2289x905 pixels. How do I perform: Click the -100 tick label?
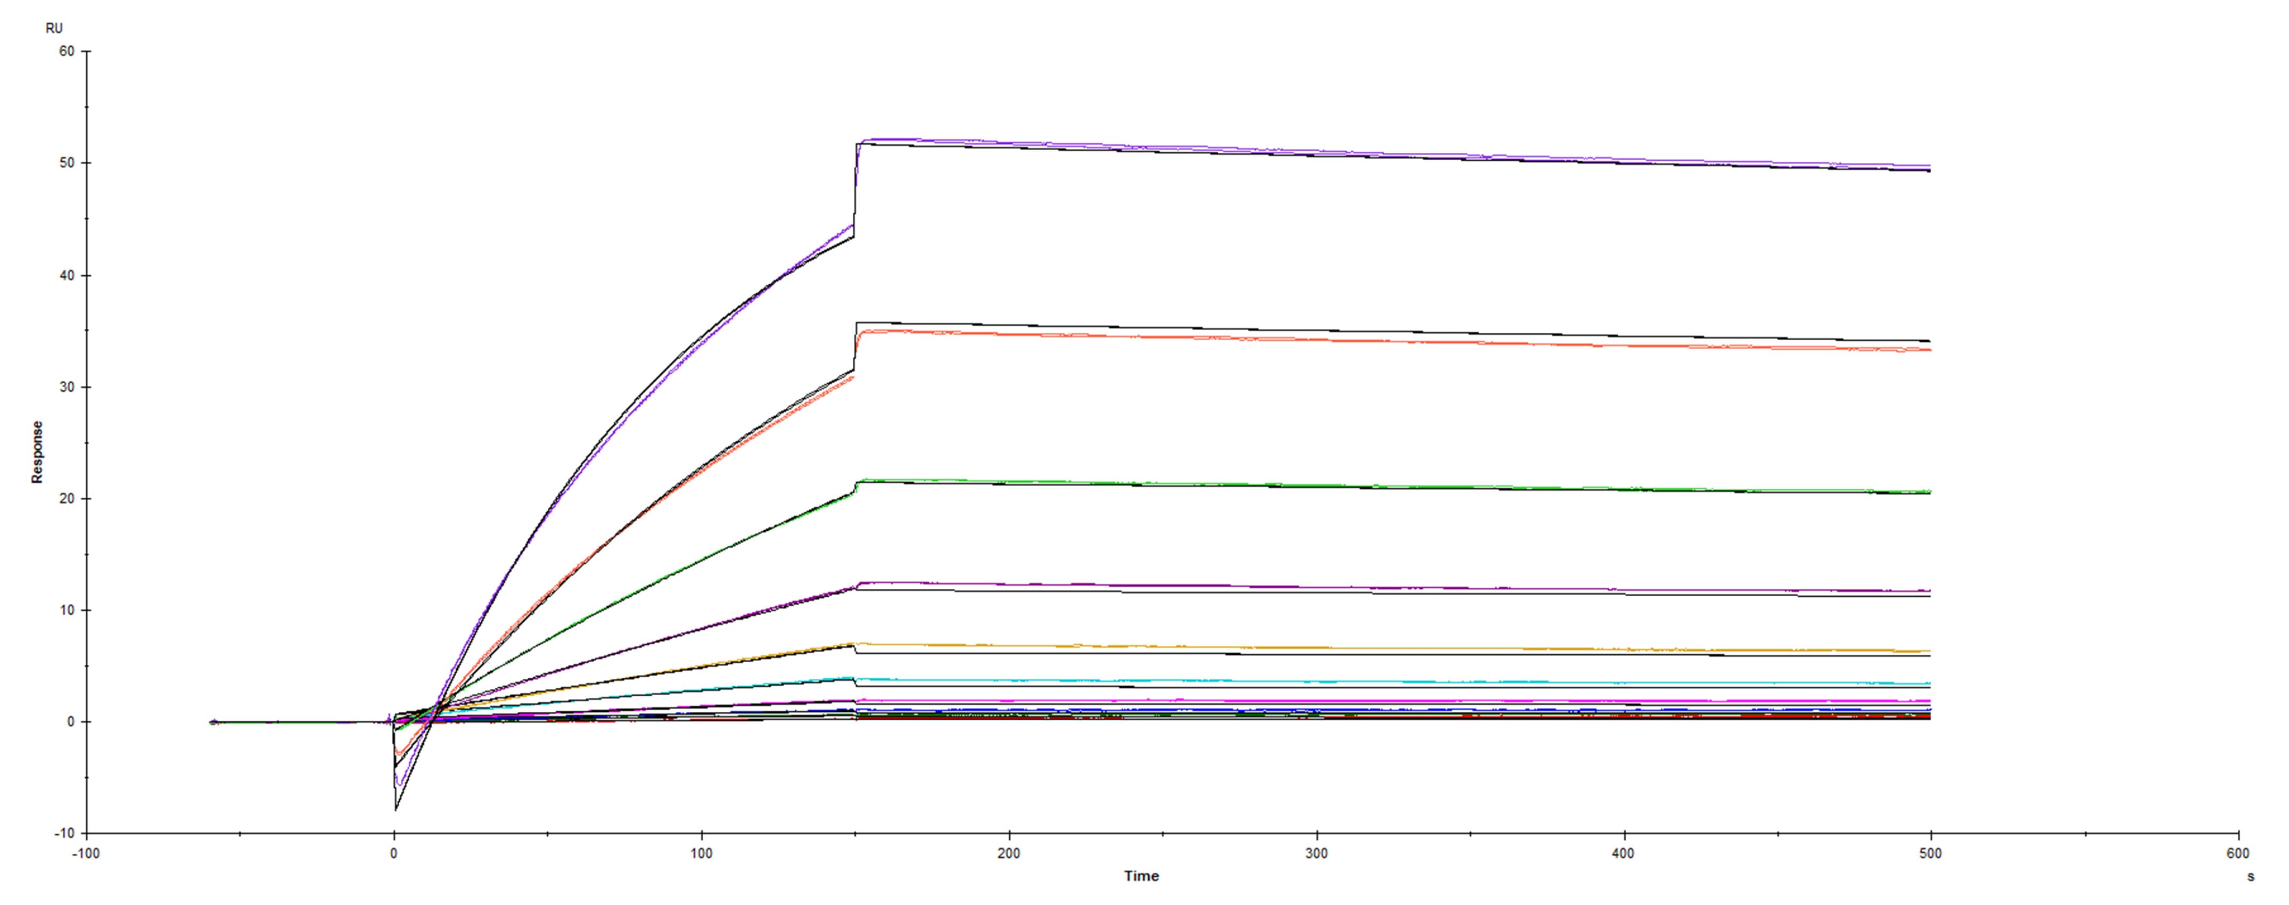pos(86,853)
